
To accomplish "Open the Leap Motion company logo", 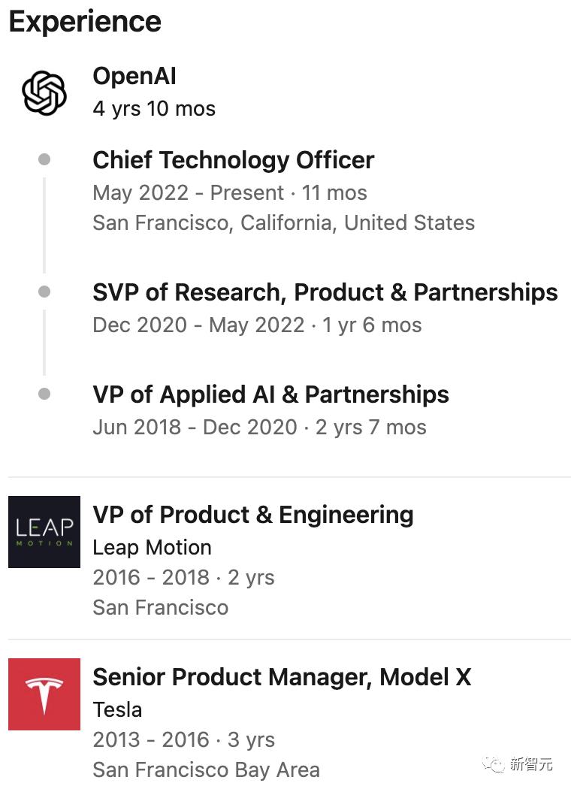I will pos(44,532).
